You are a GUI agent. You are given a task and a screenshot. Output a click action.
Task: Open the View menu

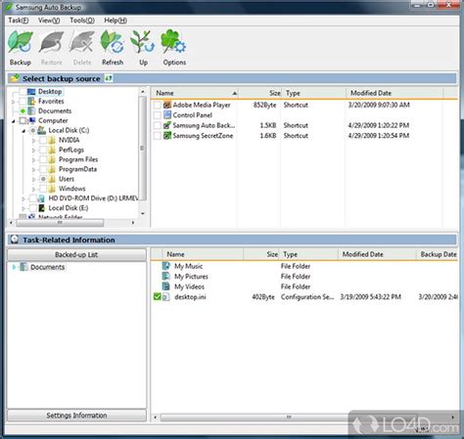[x=49, y=21]
